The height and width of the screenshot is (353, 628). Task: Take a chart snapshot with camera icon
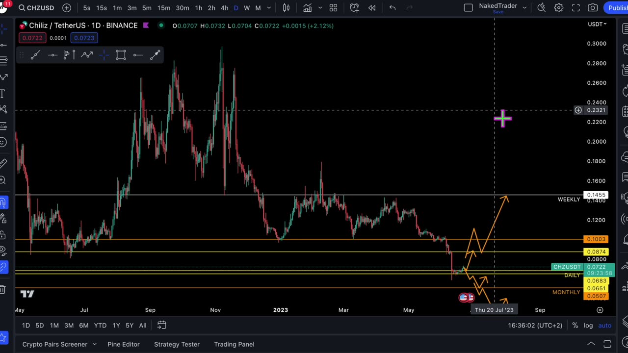coord(593,8)
